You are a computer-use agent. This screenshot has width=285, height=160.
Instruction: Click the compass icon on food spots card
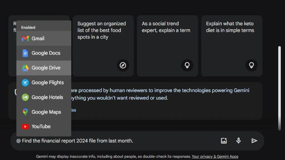pyautogui.click(x=123, y=65)
